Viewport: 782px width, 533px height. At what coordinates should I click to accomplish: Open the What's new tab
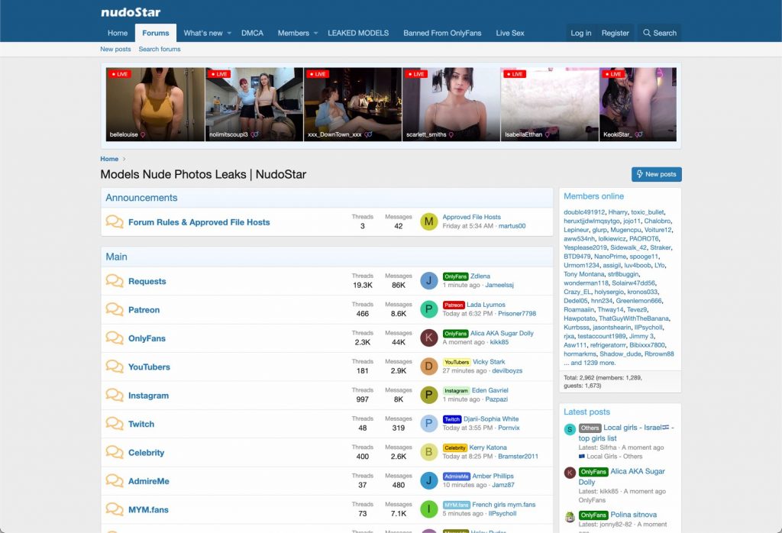tap(203, 33)
